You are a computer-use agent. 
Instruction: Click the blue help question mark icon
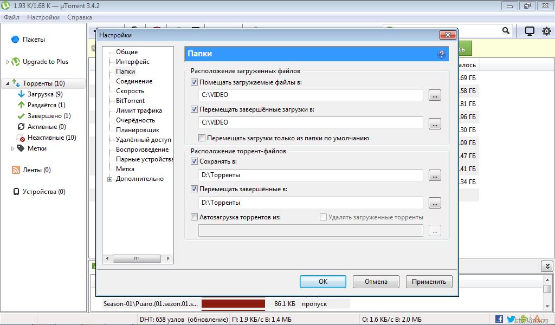pos(441,54)
